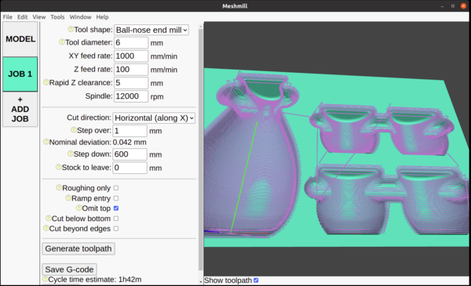
Task: Click the + ADD JOB button
Action: (x=20, y=110)
